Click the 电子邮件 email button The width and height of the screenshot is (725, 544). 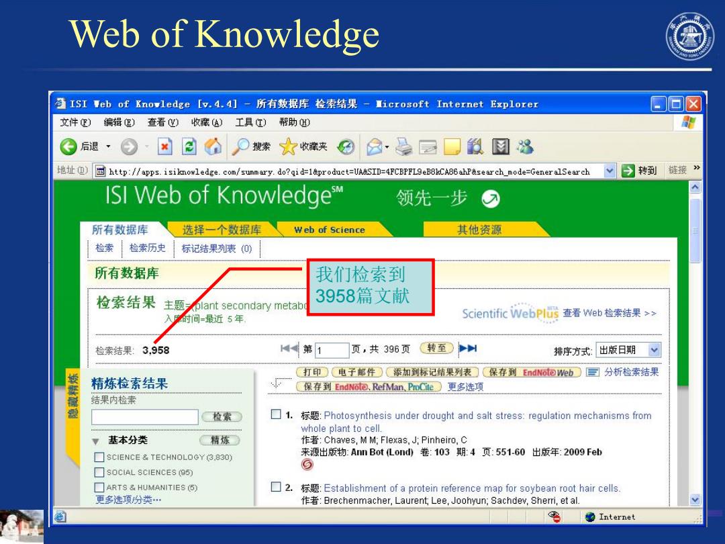[356, 372]
